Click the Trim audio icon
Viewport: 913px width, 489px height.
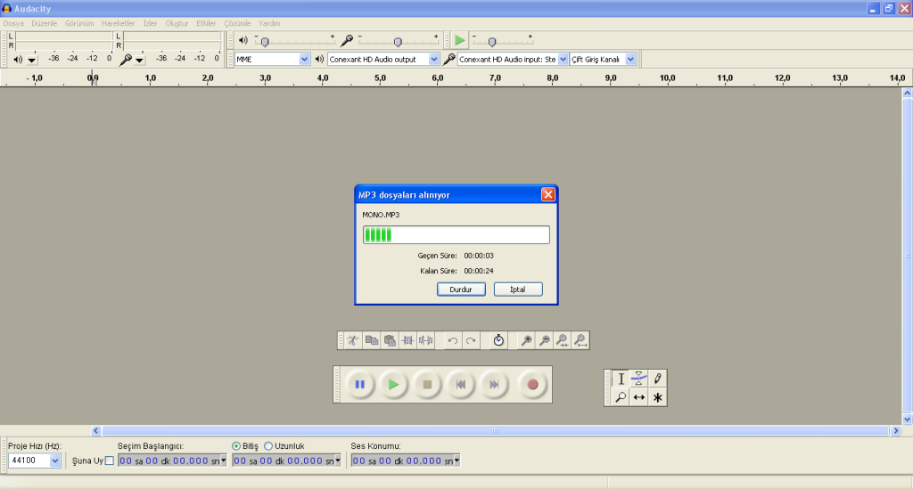407,340
